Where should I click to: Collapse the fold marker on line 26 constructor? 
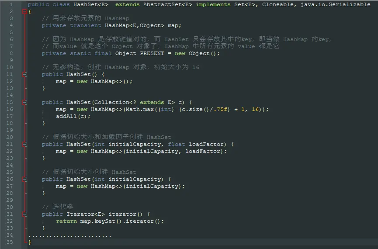(x=24, y=180)
